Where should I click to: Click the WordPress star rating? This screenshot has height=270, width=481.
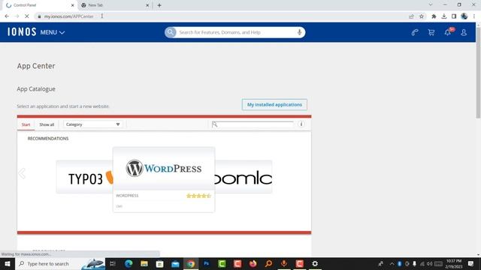198,196
